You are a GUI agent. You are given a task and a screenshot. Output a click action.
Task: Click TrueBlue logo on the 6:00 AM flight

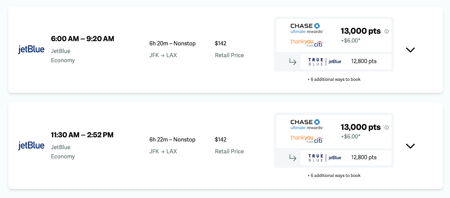[325, 62]
